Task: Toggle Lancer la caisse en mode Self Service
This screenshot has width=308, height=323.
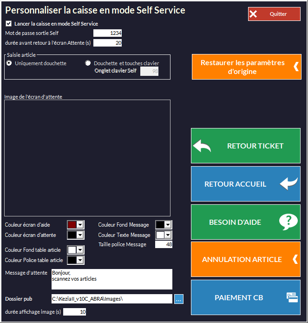Action: 8,23
